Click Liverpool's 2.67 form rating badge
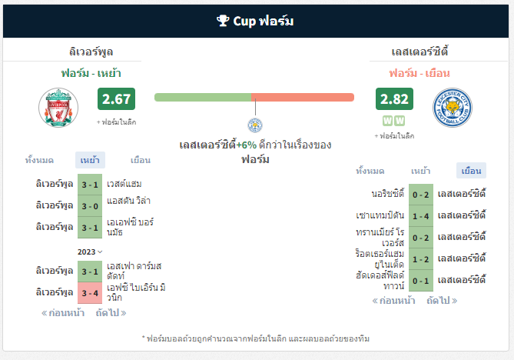This screenshot has width=514, height=360. tap(116, 98)
